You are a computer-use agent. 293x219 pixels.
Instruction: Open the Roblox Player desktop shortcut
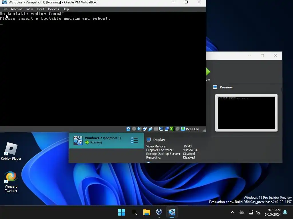(11, 151)
